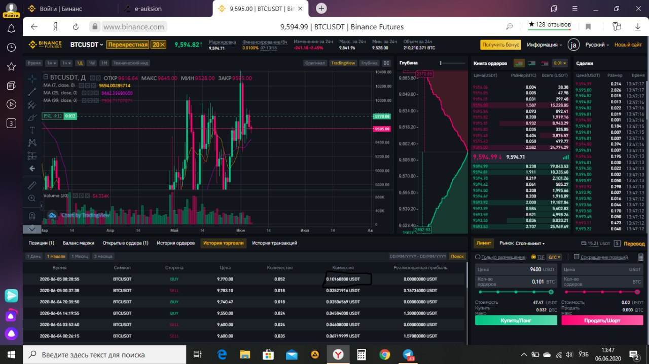This screenshot has height=364, width=649.
Task: Select the trend line drawing tool
Action: 32,92
